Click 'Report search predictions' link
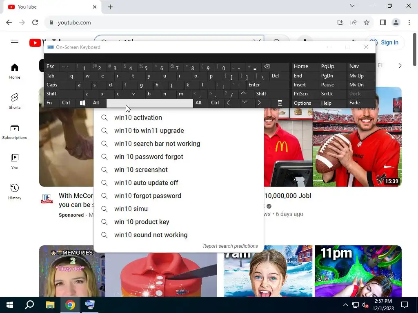This screenshot has height=313, width=418. [231, 246]
